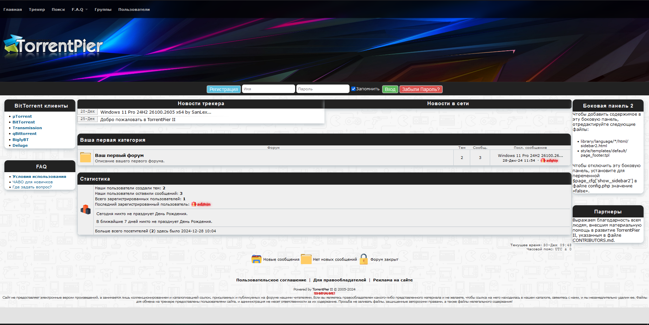Open the Пользовательское соглашение footer link
The width and height of the screenshot is (649, 325).
pos(271,280)
